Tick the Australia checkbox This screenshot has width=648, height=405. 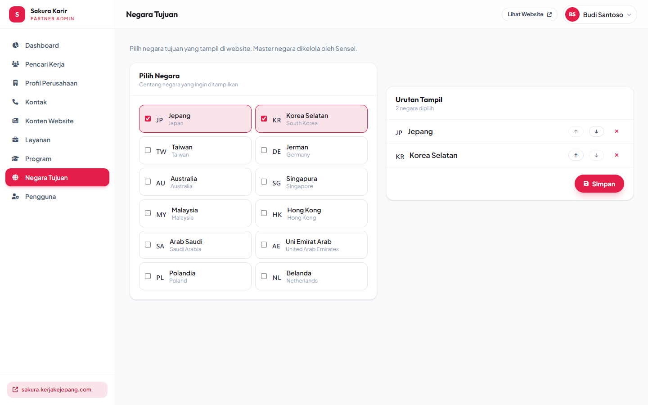148,182
